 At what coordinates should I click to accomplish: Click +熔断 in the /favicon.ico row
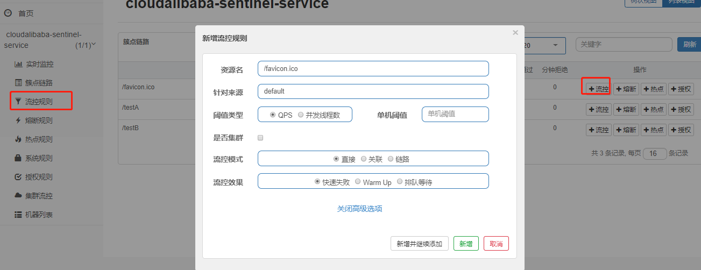click(x=626, y=89)
